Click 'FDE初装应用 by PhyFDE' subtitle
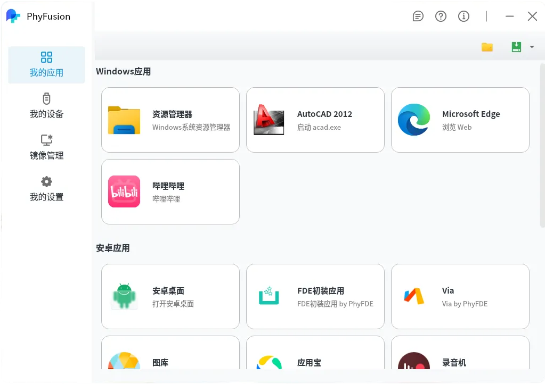Viewport: 545px width, 384px height. click(x=335, y=304)
